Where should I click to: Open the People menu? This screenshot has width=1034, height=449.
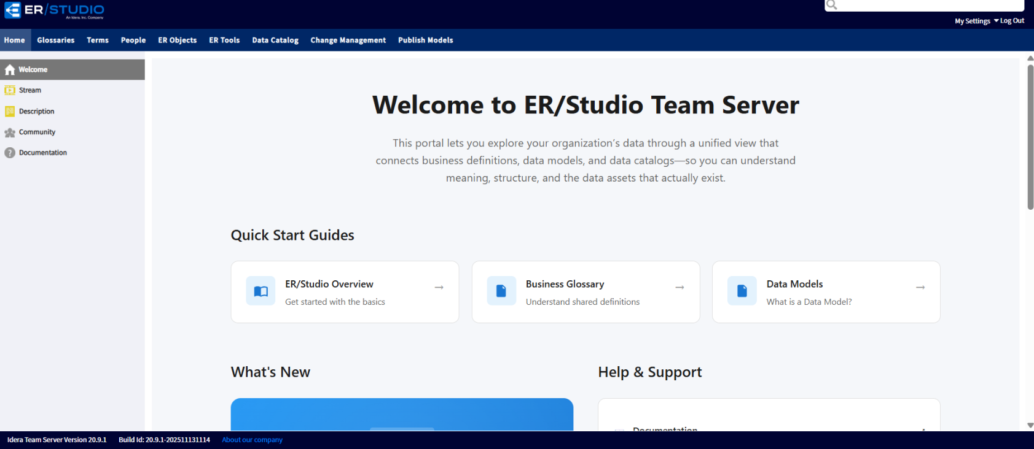tap(133, 40)
